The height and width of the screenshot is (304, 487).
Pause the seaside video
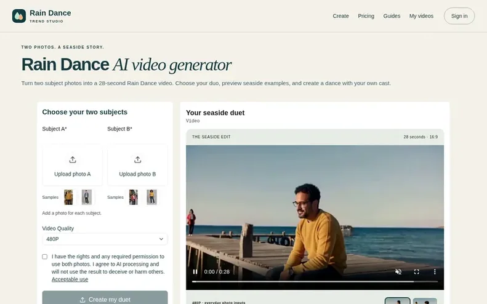coord(195,272)
